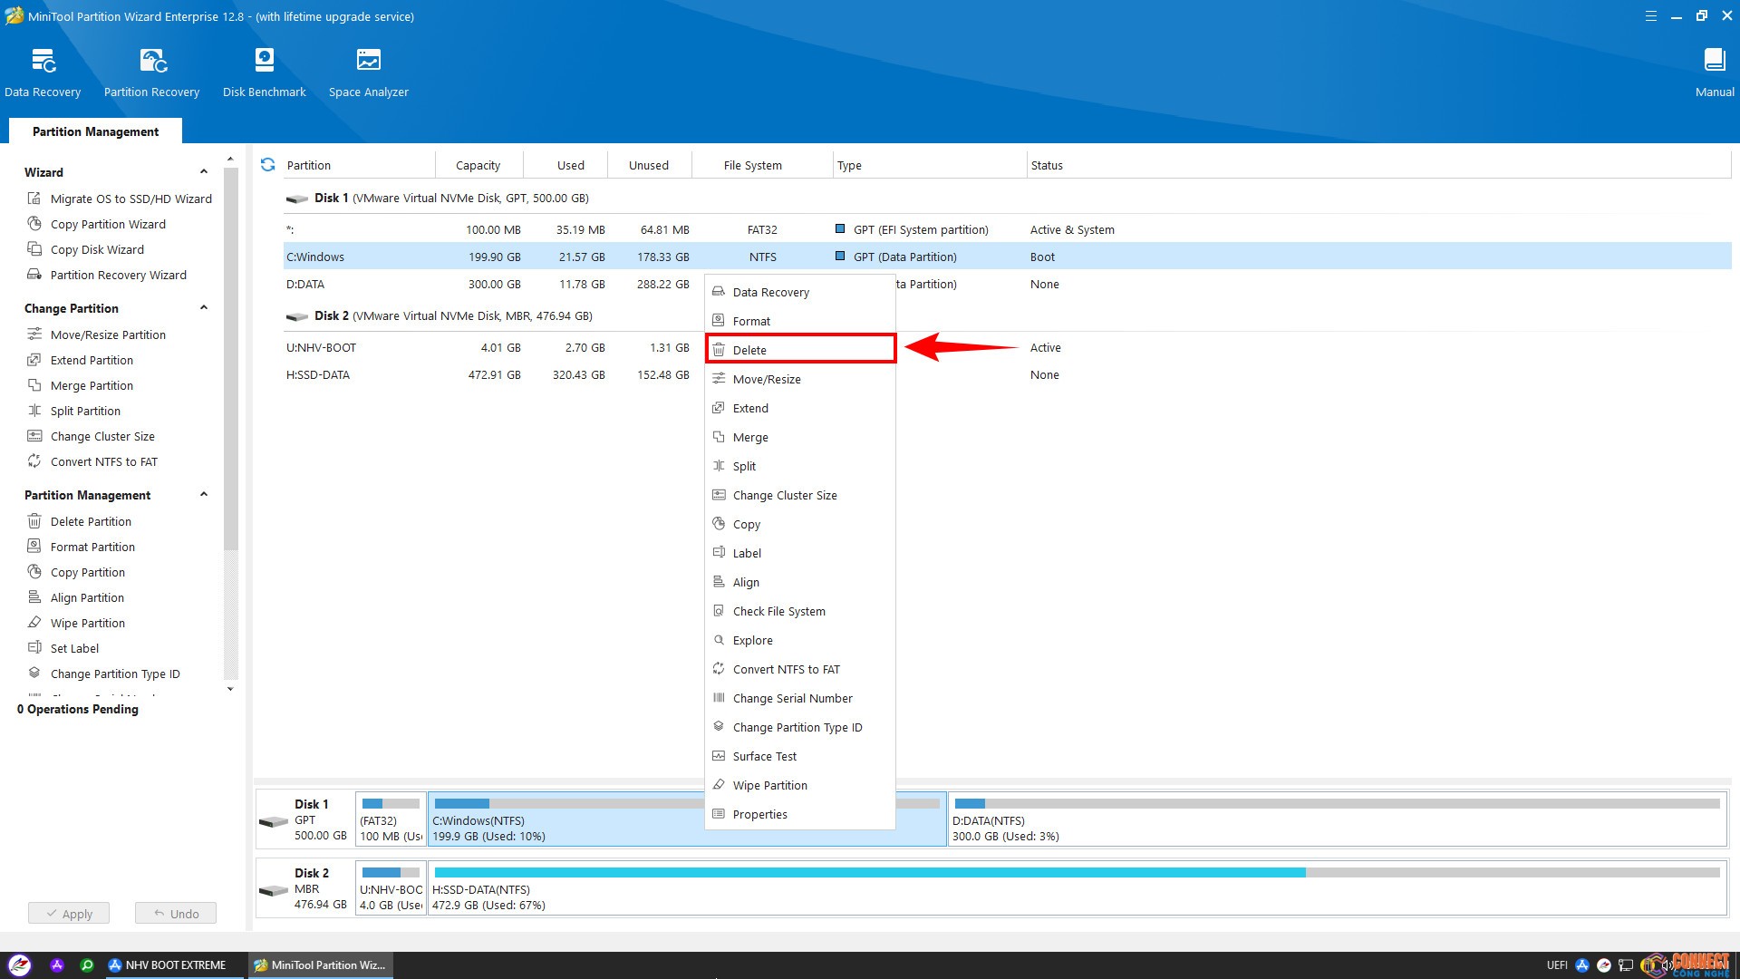Select the D:DATA partition row
This screenshot has width=1740, height=979.
click(1007, 284)
